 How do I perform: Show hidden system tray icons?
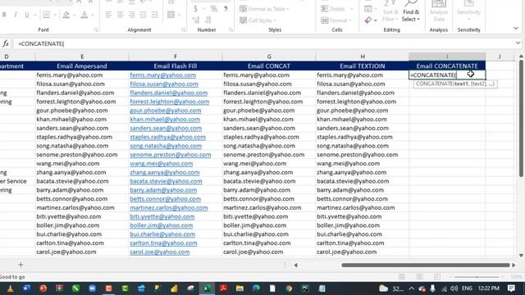pos(411,288)
